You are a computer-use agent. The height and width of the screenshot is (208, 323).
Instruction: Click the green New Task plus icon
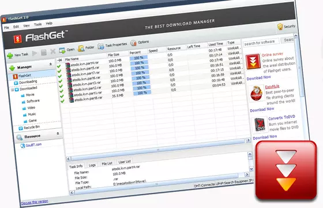pyautogui.click(x=10, y=55)
